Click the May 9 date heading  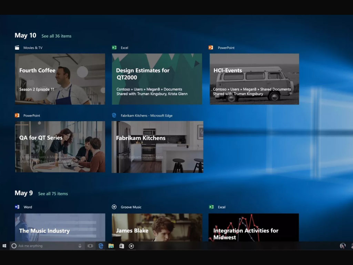[24, 193]
